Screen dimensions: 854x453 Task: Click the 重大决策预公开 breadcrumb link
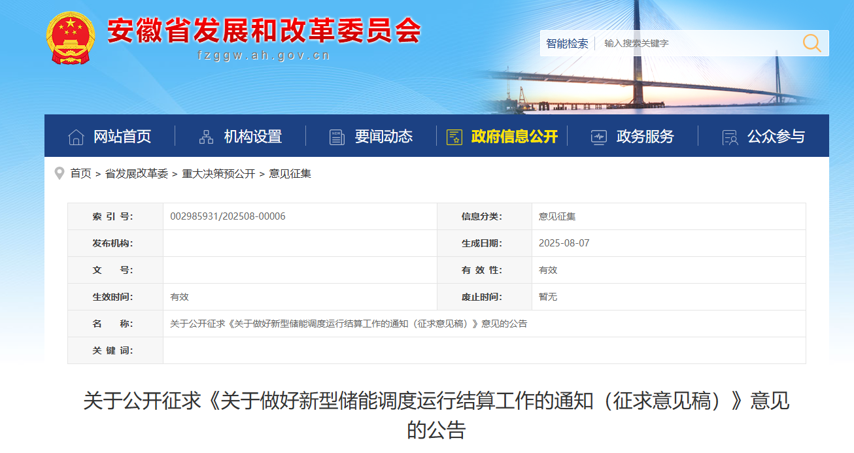218,173
